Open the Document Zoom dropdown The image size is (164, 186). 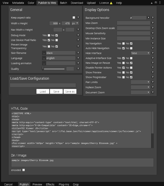[x=140, y=92]
